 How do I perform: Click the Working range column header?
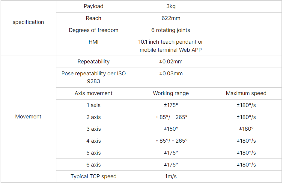171,93
